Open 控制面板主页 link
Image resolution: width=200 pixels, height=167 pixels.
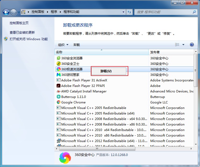(x=19, y=23)
